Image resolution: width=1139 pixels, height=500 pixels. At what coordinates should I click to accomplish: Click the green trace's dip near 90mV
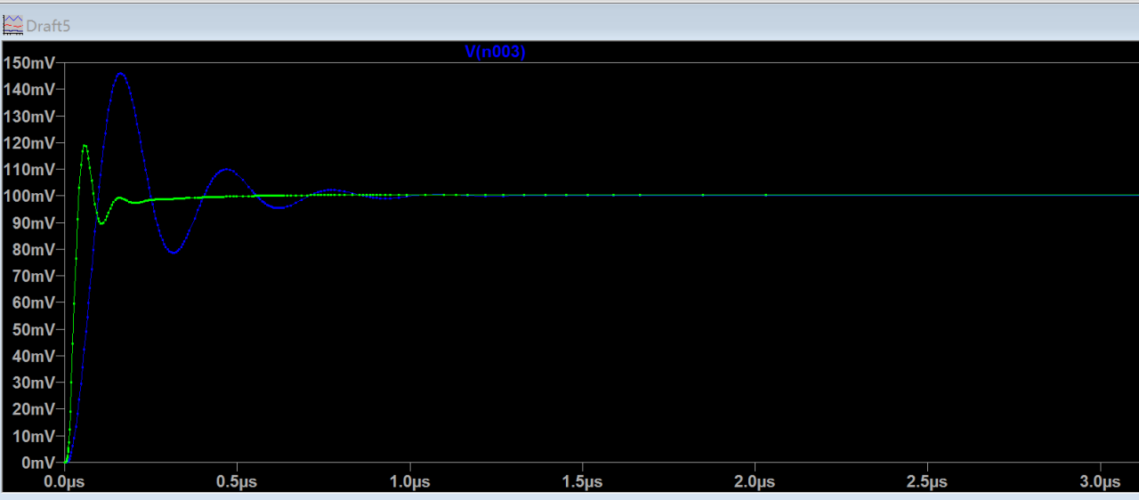[x=101, y=223]
